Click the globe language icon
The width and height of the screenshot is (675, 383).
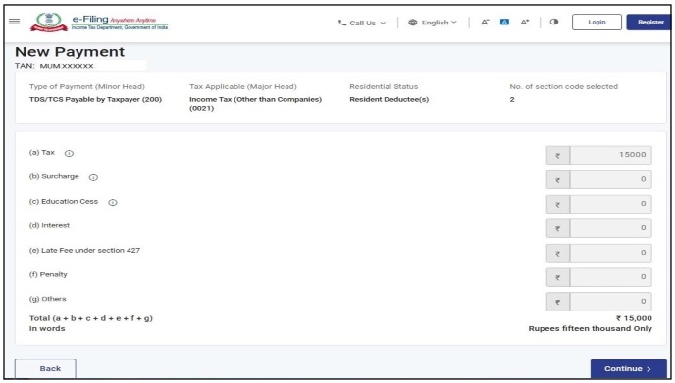coord(412,23)
